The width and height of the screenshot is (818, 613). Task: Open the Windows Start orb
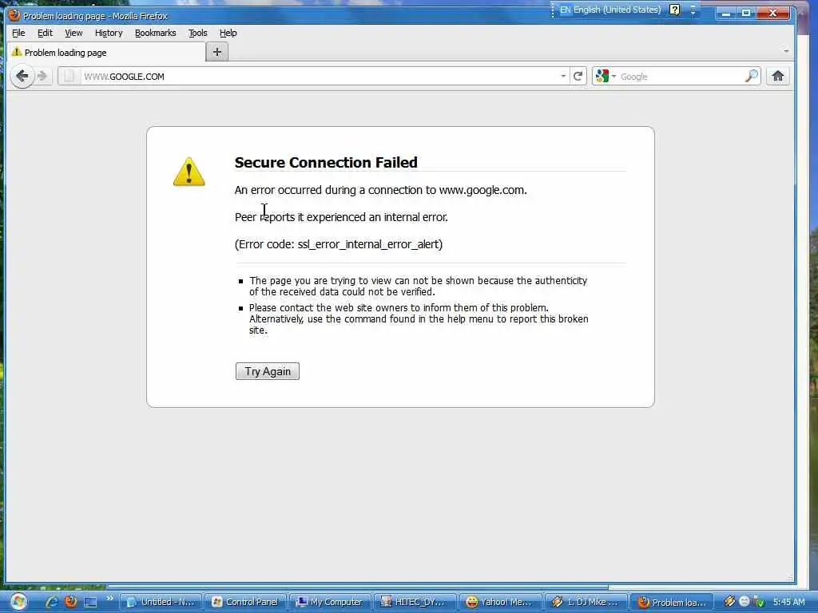coord(18,602)
